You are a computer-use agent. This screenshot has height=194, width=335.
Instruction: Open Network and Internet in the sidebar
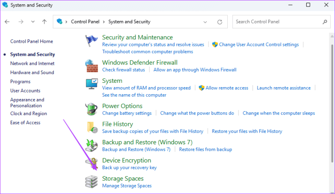(x=32, y=63)
